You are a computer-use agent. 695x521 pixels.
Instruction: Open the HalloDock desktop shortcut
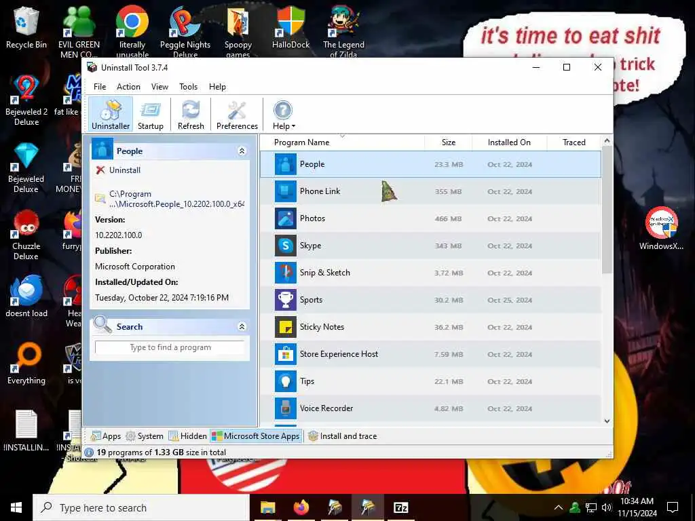click(x=290, y=28)
